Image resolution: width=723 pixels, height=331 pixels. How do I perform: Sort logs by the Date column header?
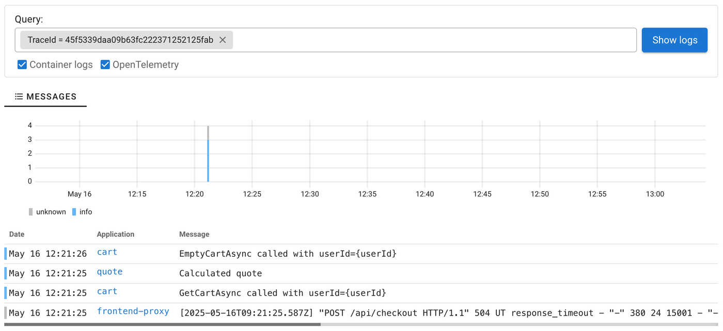17,234
